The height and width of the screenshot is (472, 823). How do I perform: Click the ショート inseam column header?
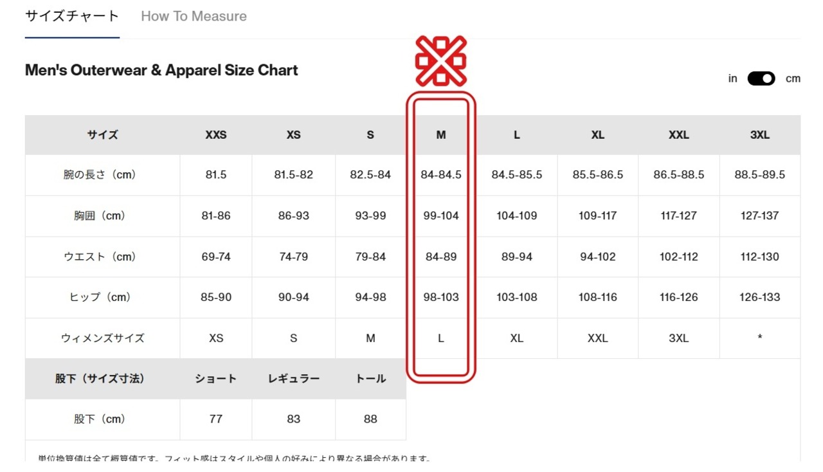click(x=216, y=379)
